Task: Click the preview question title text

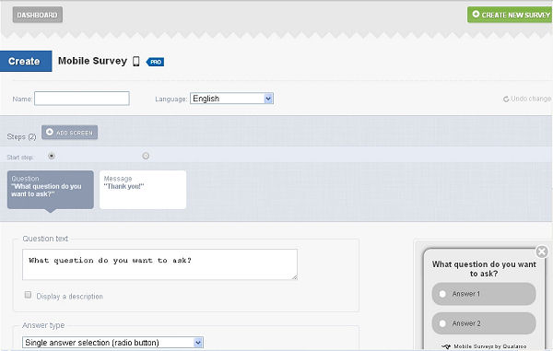Action: tap(484, 269)
